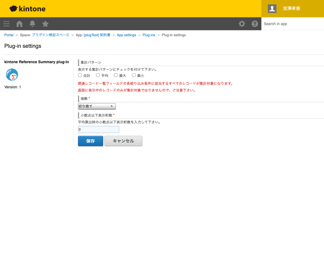The image size is (324, 270).
Task: Click the Reference Summary plug-in icon
Action: [x=12, y=75]
